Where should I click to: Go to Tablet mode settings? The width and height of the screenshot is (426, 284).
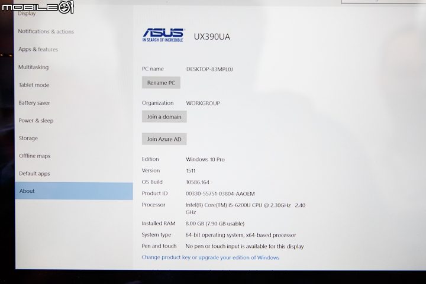34,85
